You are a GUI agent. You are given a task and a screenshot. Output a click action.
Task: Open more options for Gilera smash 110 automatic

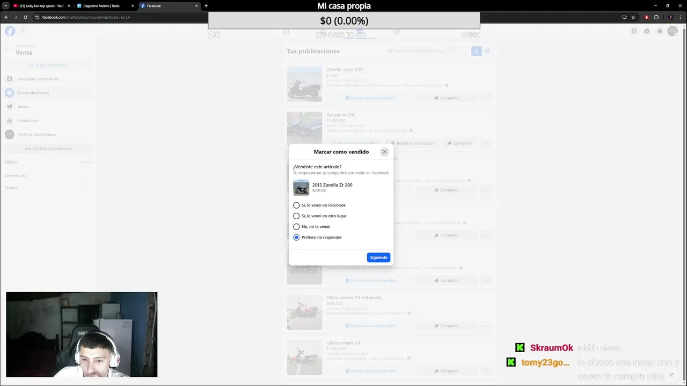[486, 326]
